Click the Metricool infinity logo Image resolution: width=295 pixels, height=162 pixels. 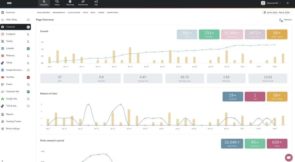coord(9,3)
